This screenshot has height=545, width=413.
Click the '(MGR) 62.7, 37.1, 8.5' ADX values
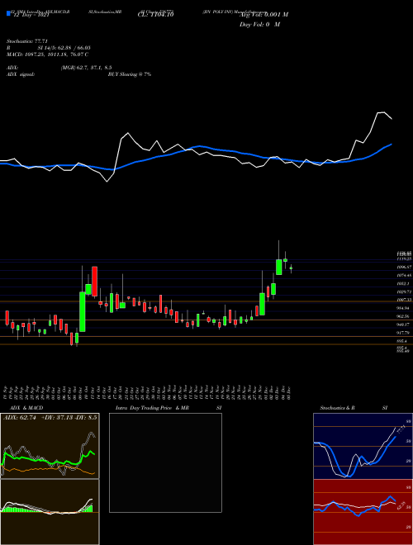[86, 68]
